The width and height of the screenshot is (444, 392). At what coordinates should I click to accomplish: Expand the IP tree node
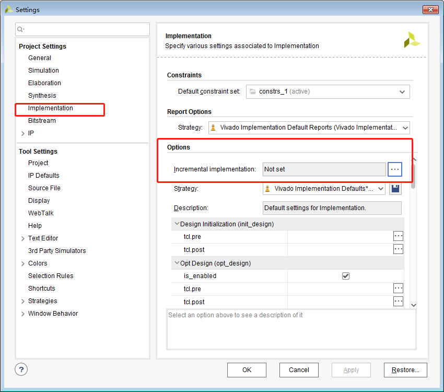click(23, 133)
